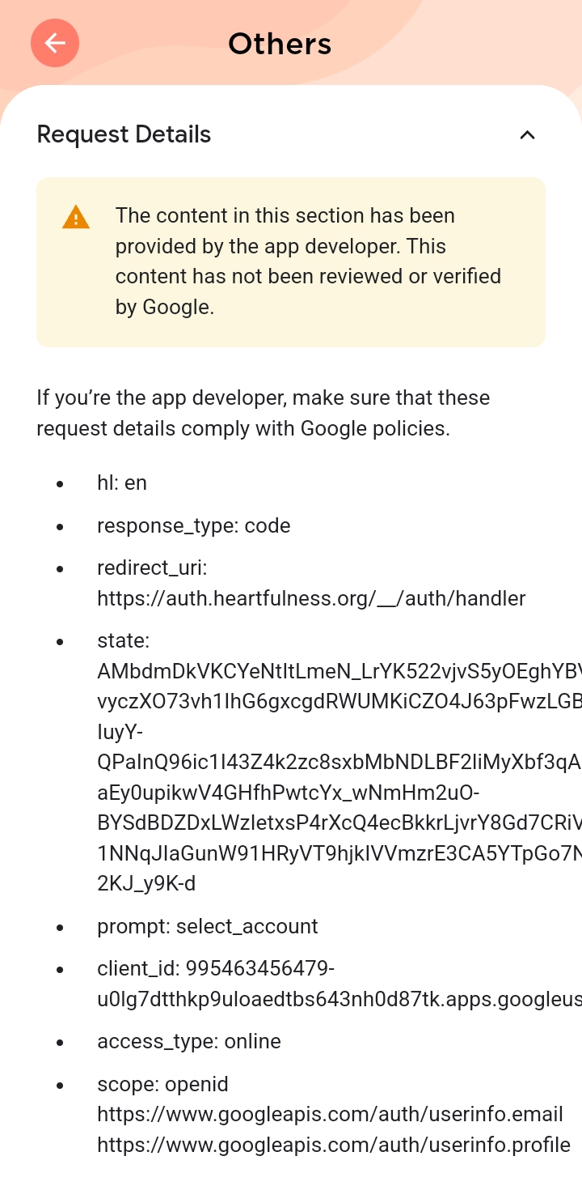582x1186 pixels.
Task: Tap the Others page title
Action: (280, 44)
